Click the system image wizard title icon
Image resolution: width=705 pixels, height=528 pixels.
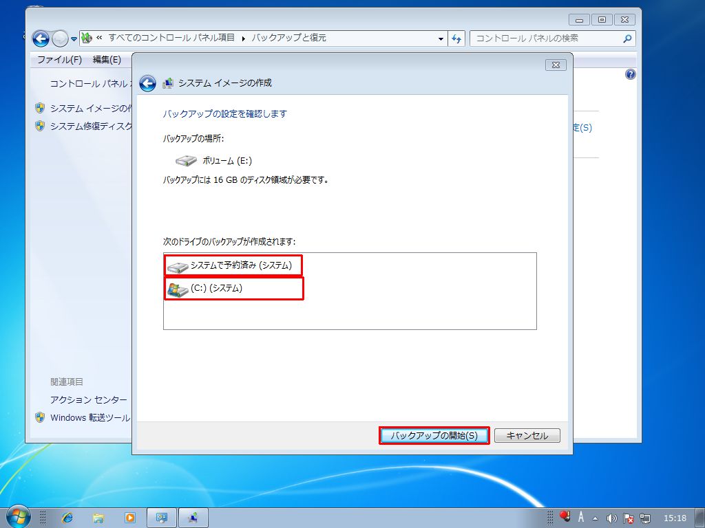[x=168, y=83]
